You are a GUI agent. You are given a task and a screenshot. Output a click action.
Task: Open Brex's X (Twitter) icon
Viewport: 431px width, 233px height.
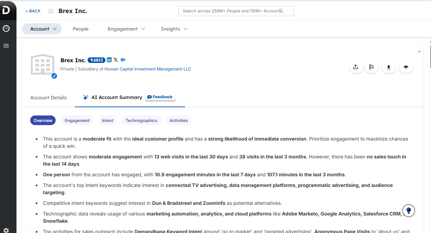pos(116,60)
